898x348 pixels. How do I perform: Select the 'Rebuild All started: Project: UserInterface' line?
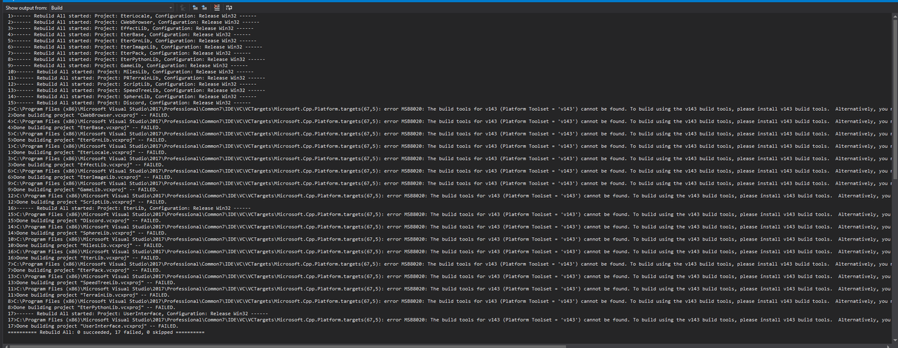click(x=138, y=314)
